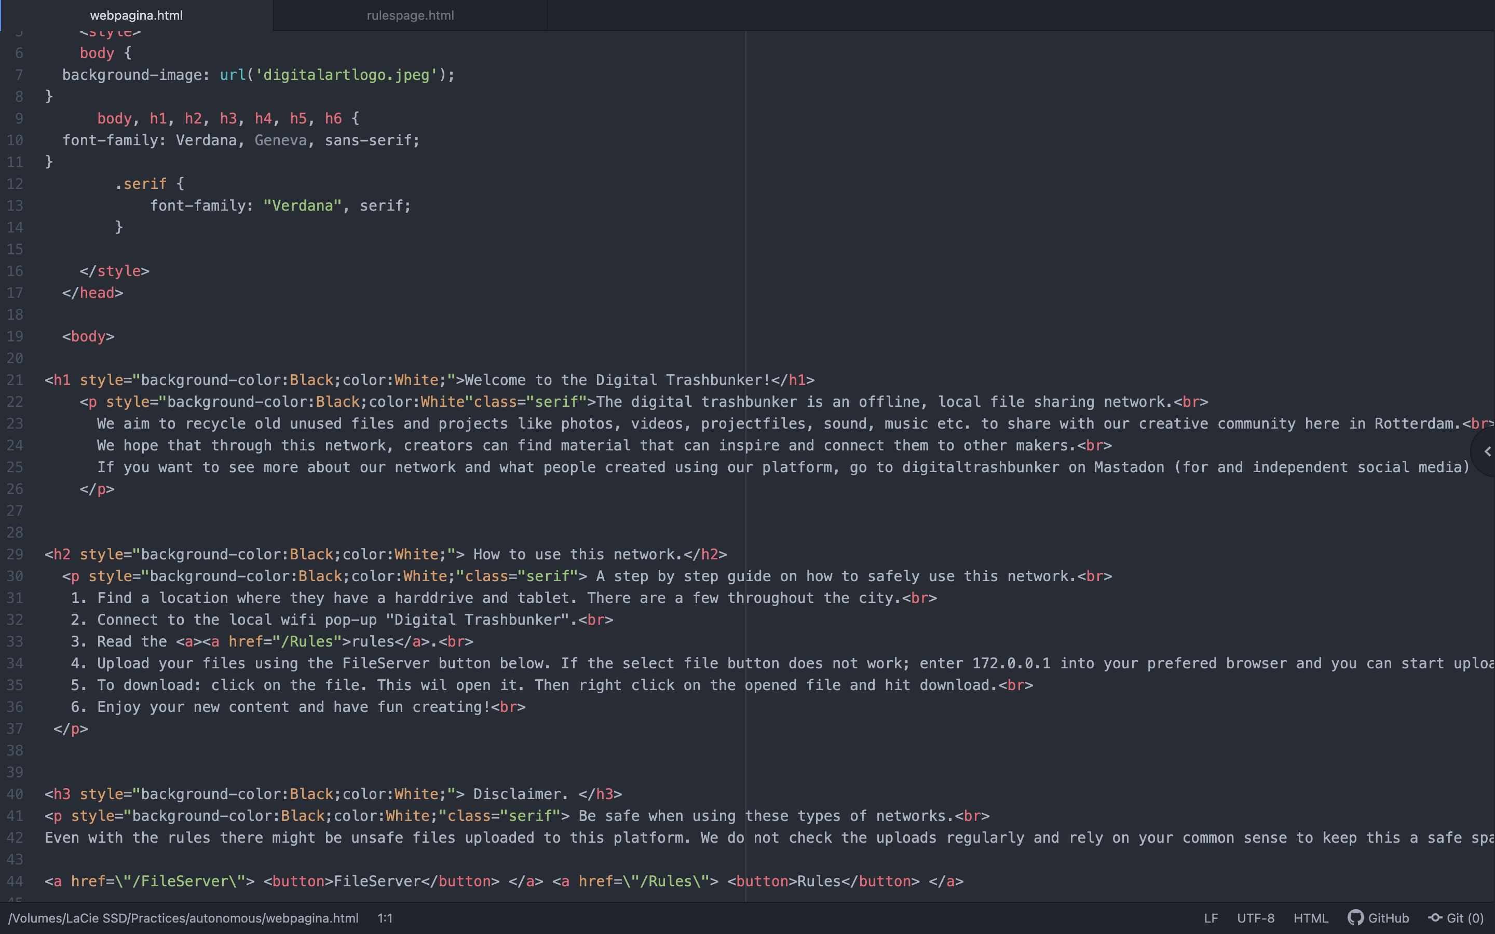The image size is (1495, 934).
Task: Click the href="/Rules" attribute on line 33
Action: pyautogui.click(x=284, y=641)
